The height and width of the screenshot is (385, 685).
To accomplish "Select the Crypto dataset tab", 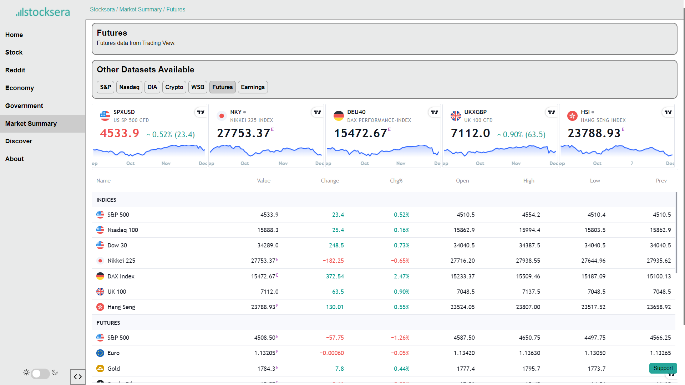I will 174,87.
